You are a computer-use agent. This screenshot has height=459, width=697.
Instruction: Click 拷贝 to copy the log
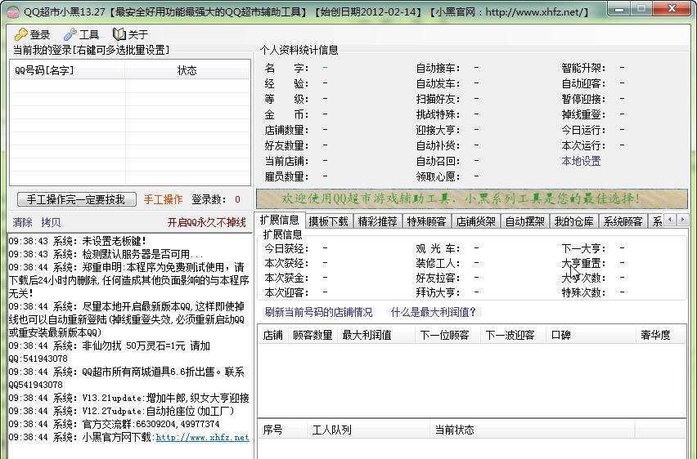coord(51,222)
